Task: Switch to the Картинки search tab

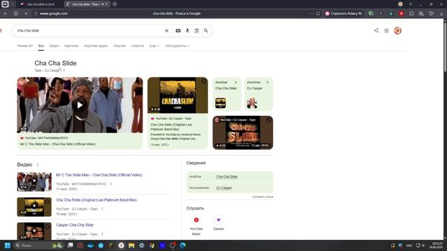Action: 71,46
